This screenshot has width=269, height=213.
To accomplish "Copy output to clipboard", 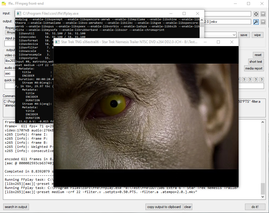I will pyautogui.click(x=164, y=207).
